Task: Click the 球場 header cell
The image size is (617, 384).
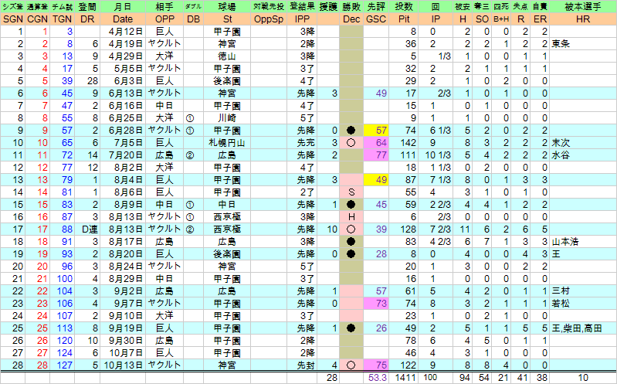Action: point(227,7)
